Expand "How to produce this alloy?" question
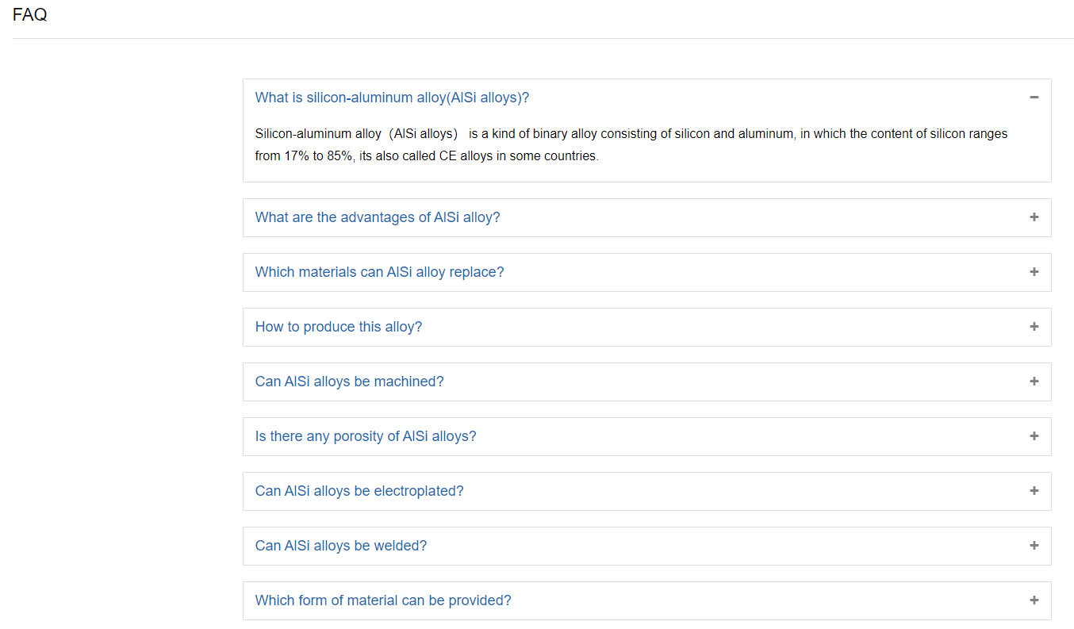This screenshot has height=629, width=1074. (339, 327)
